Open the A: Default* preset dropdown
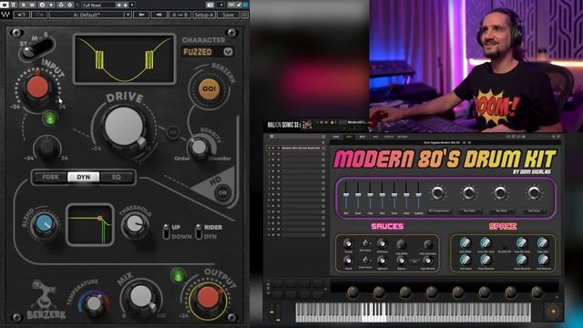Viewport: 583px width, 328px height. pos(90,15)
